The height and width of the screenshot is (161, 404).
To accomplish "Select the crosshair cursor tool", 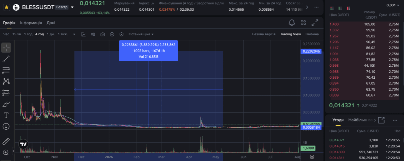I will (6, 48).
